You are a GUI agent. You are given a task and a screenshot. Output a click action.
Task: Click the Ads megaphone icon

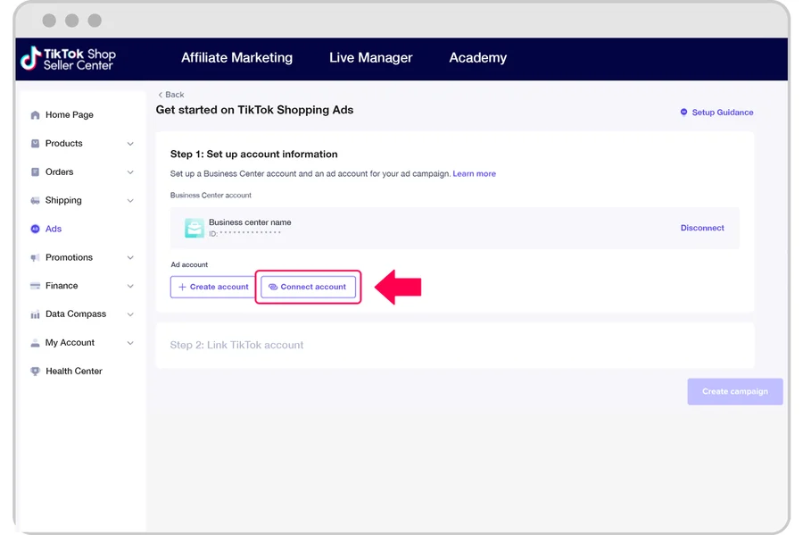[x=34, y=229]
